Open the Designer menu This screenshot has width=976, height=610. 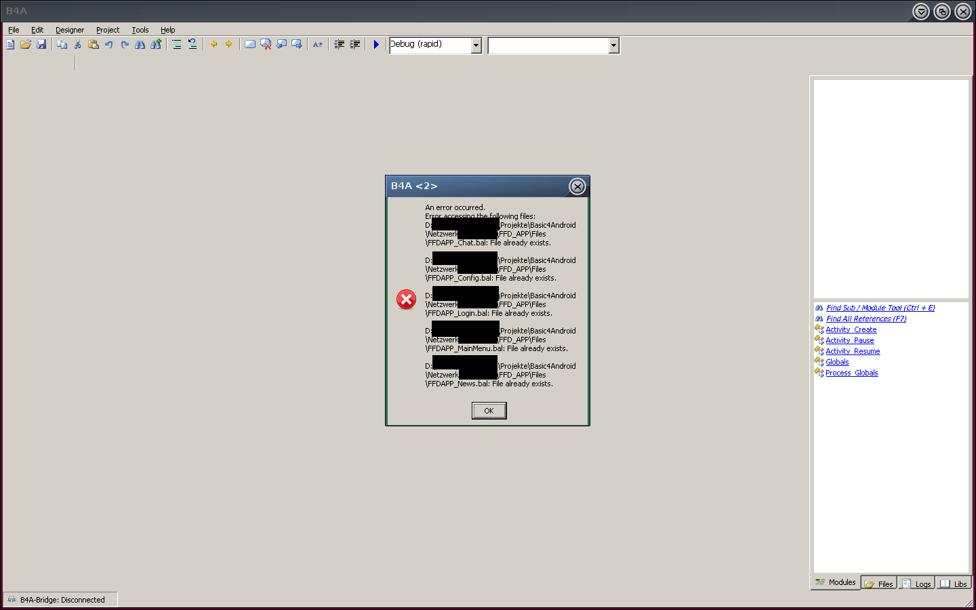click(x=70, y=30)
